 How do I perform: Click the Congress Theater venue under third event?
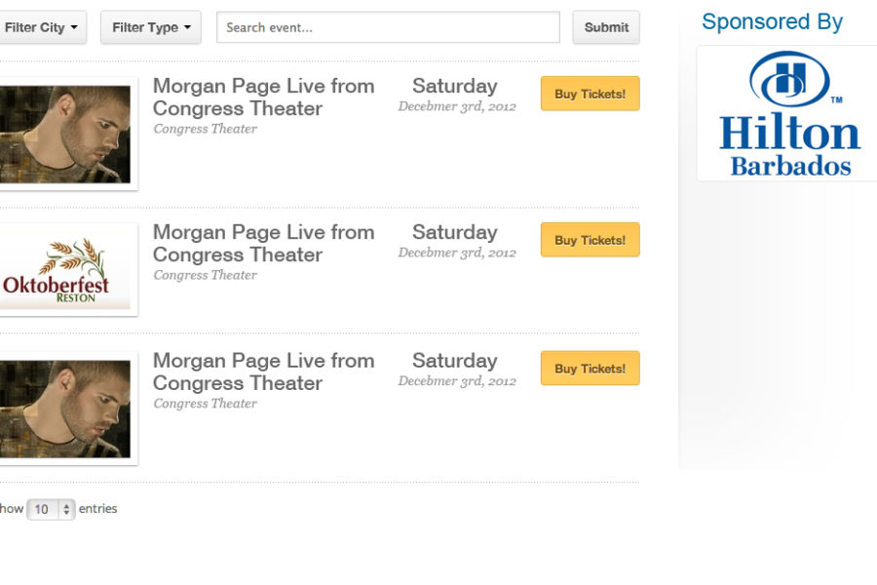(x=206, y=403)
